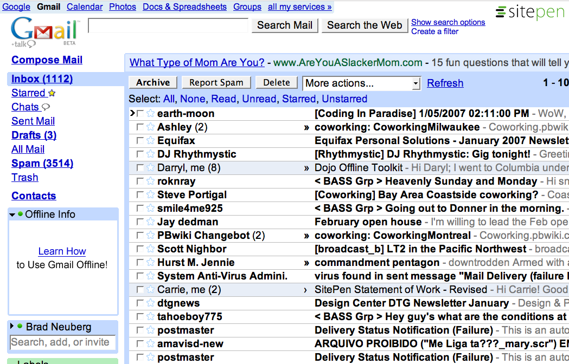Click the Search Mail button

pyautogui.click(x=285, y=25)
